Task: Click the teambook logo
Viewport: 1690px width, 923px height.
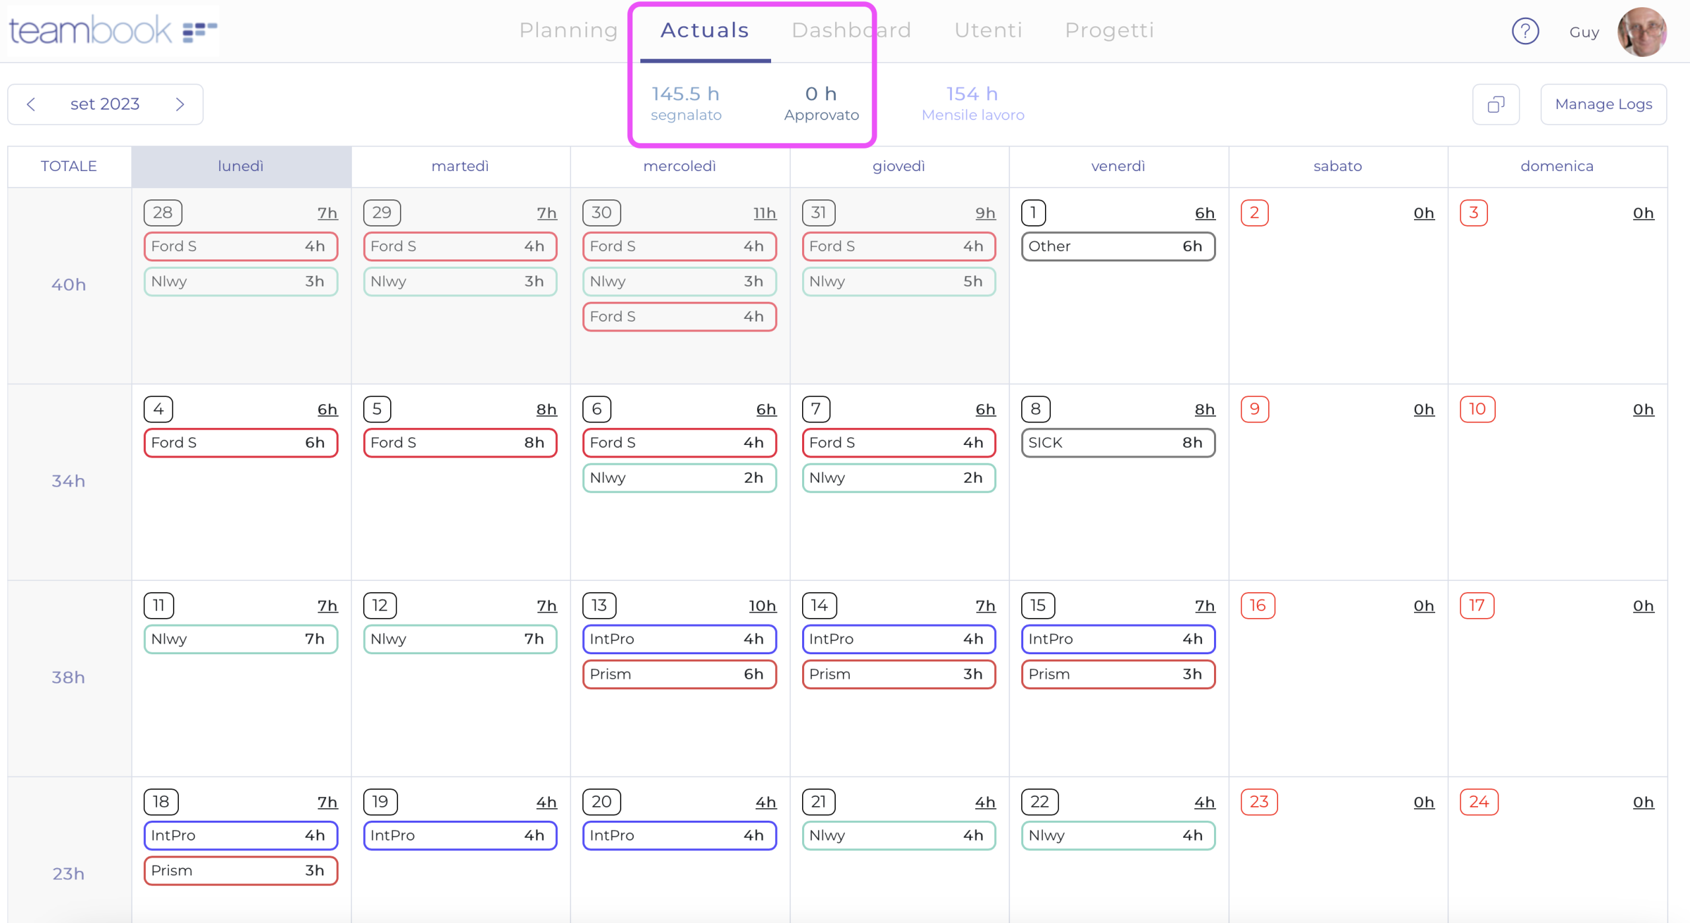Action: point(112,30)
